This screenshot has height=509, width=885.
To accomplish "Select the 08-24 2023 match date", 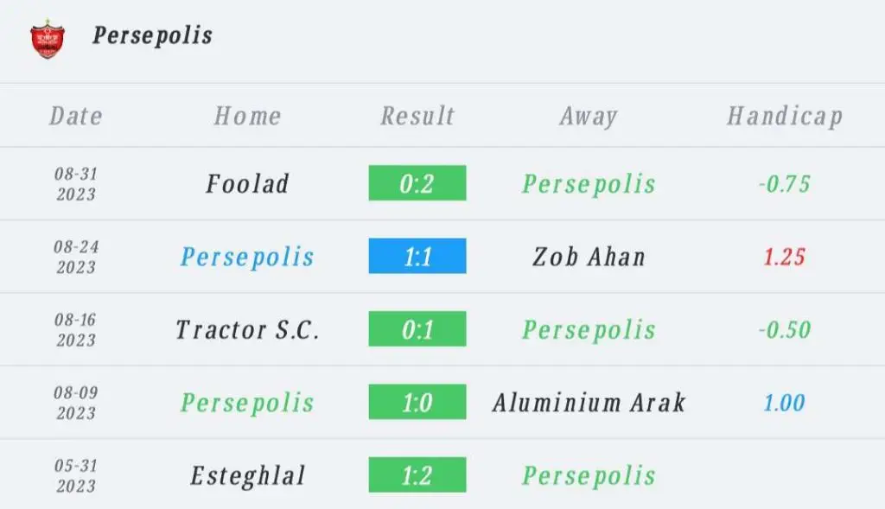I will point(76,257).
